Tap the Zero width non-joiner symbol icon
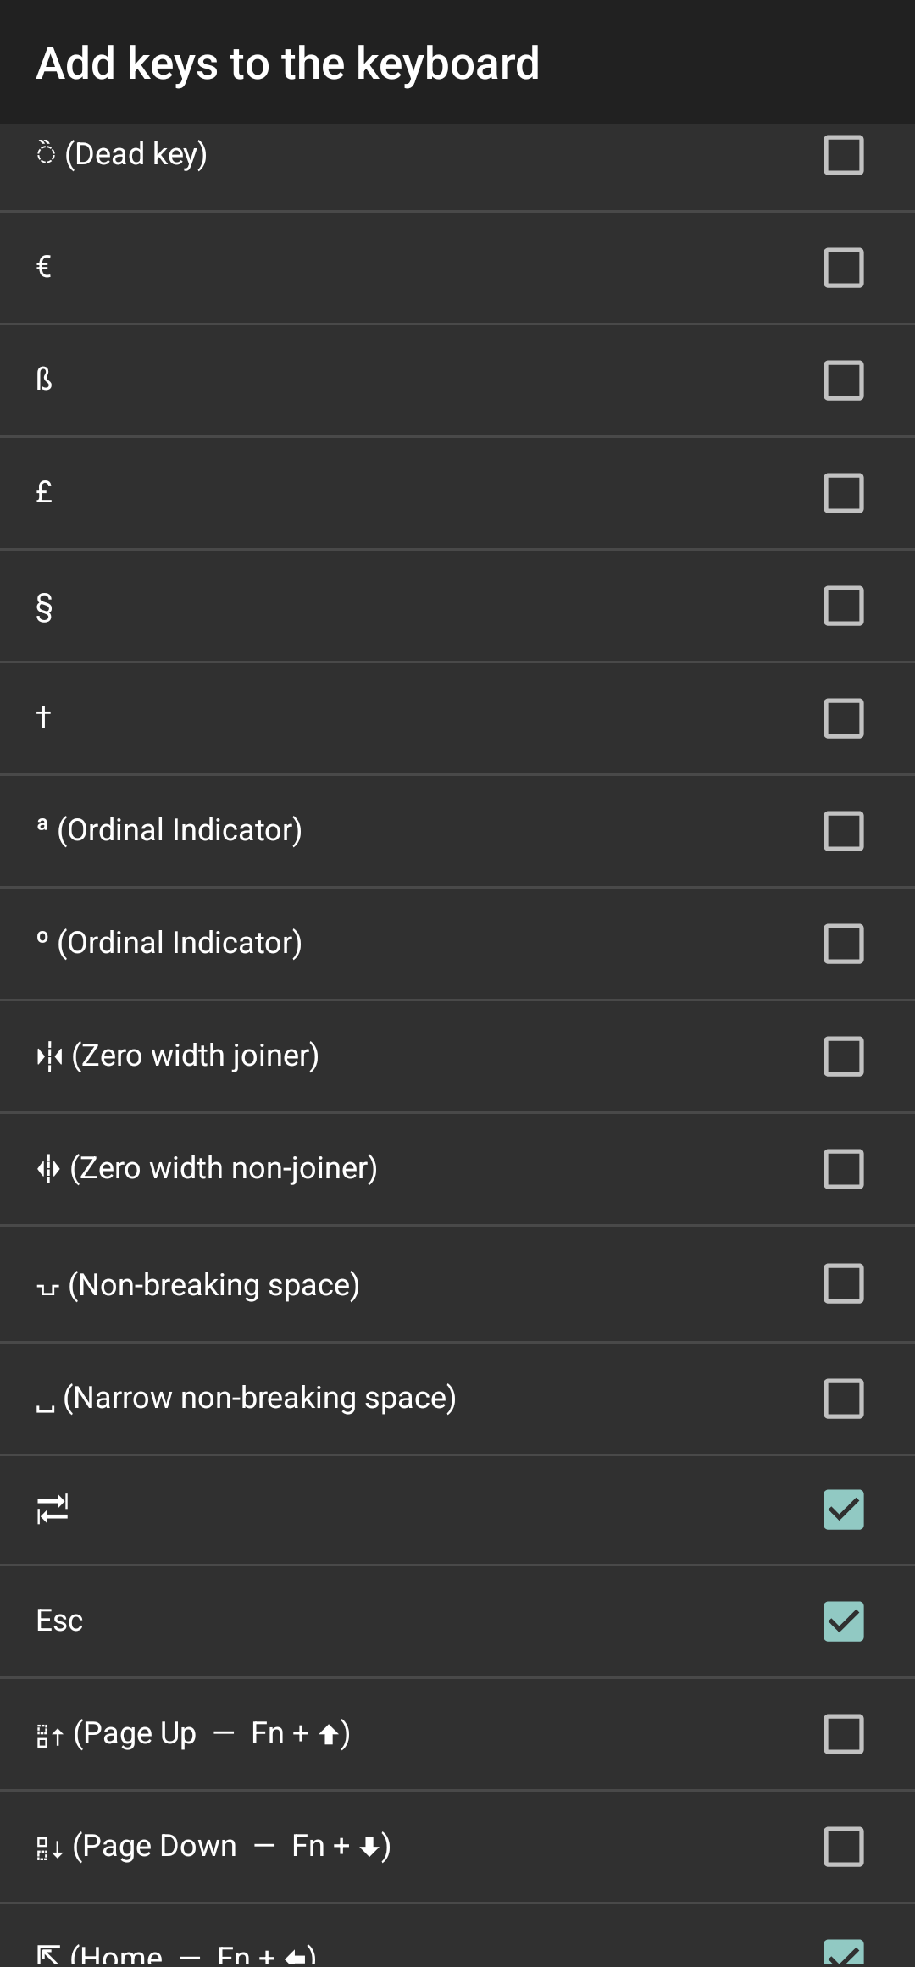Screen dimensions: 915x1967 click(x=48, y=1169)
